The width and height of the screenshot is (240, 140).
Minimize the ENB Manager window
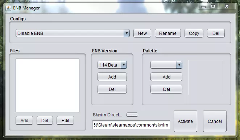pyautogui.click(x=203, y=7)
